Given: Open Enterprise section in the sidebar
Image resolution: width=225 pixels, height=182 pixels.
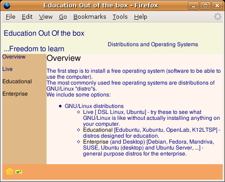Looking at the screenshot, I should tap(15, 94).
